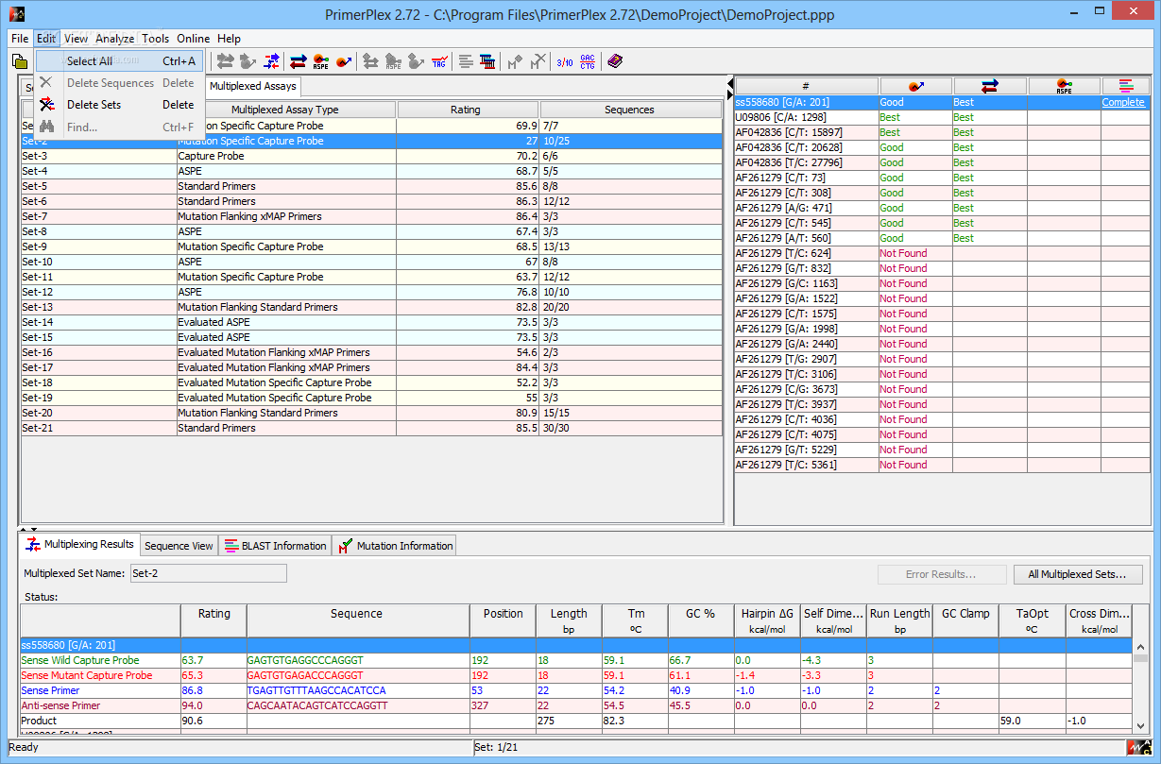Click the gray M with cross icon
The image size is (1161, 764).
point(538,61)
